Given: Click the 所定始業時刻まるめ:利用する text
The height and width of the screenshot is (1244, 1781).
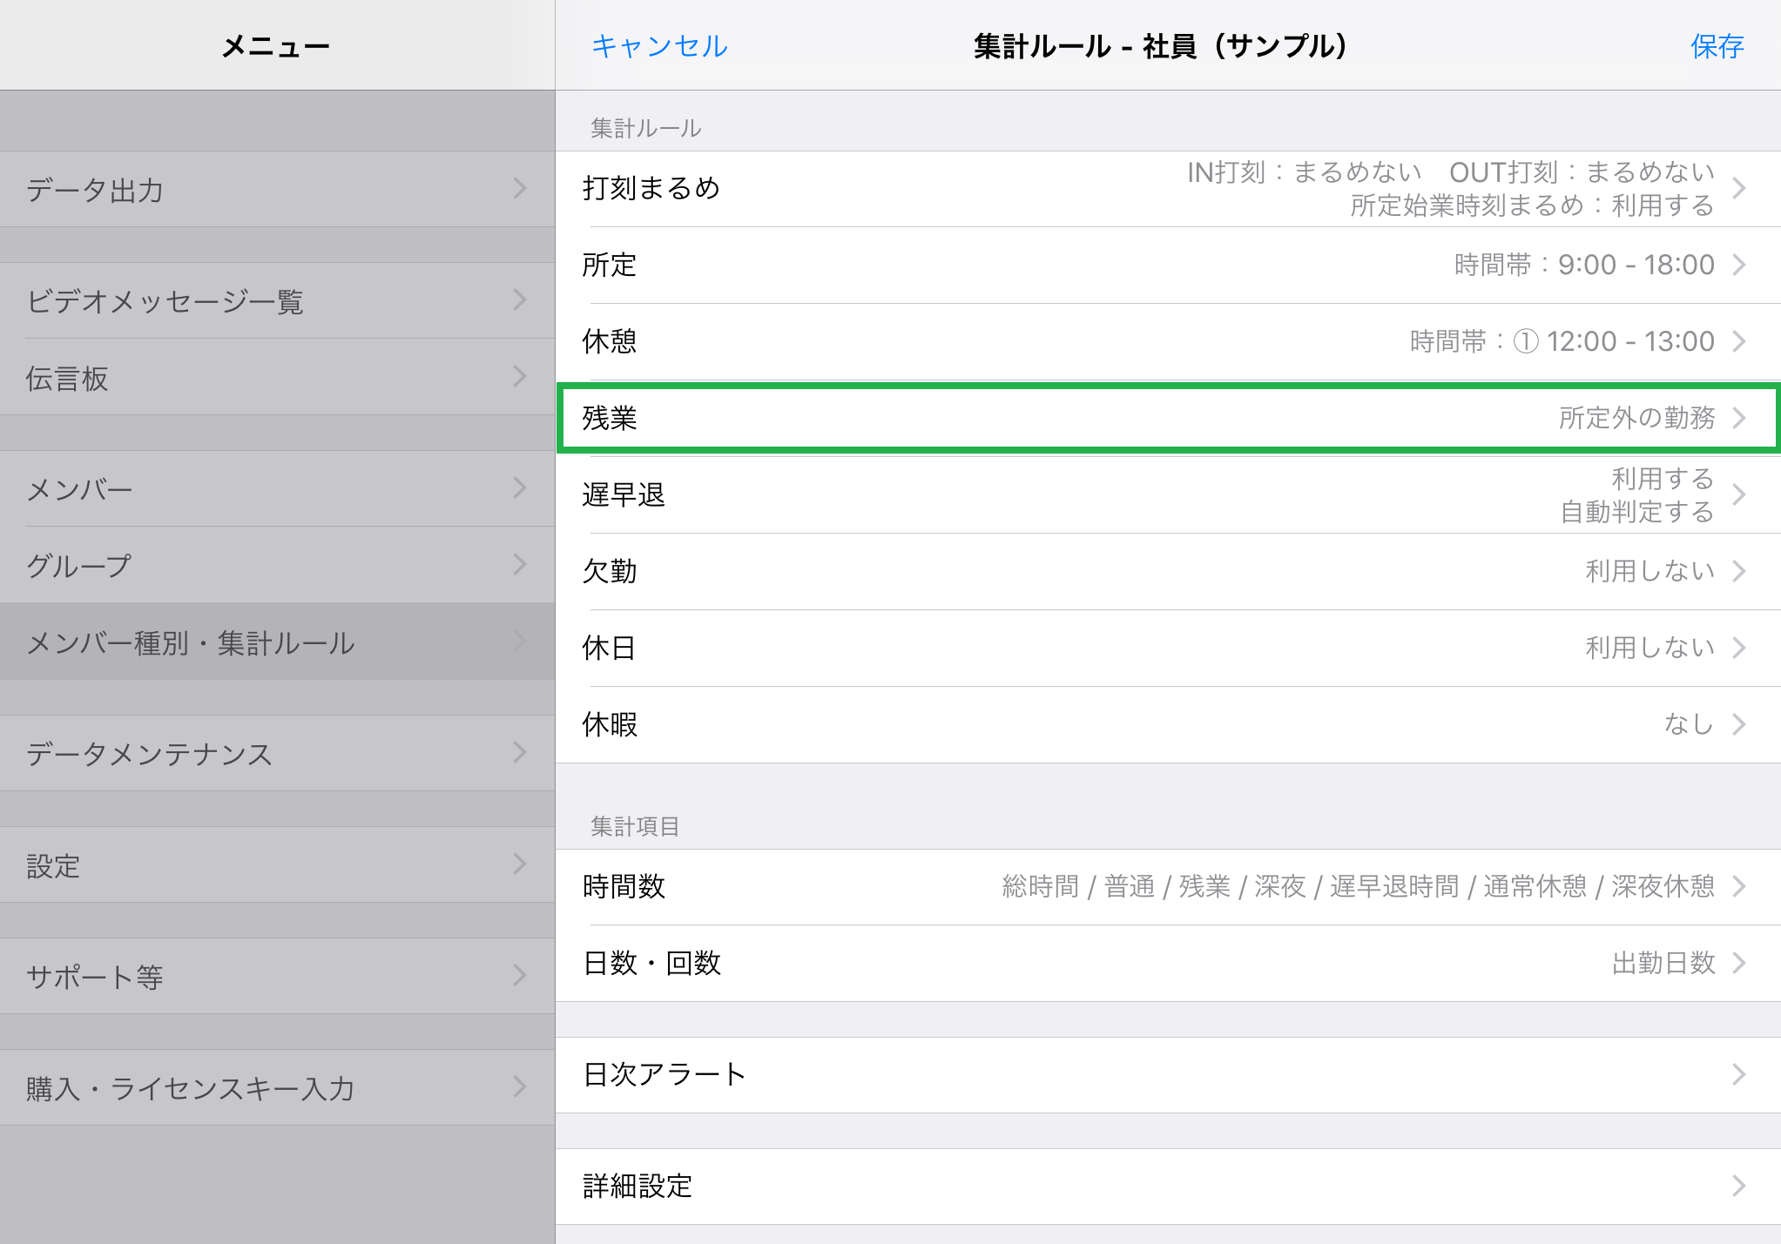Looking at the screenshot, I should click(x=1532, y=205).
